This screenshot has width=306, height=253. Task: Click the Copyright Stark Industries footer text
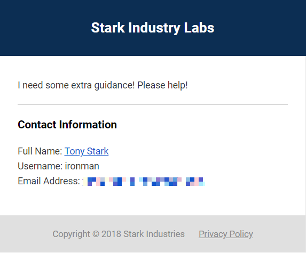coord(119,234)
